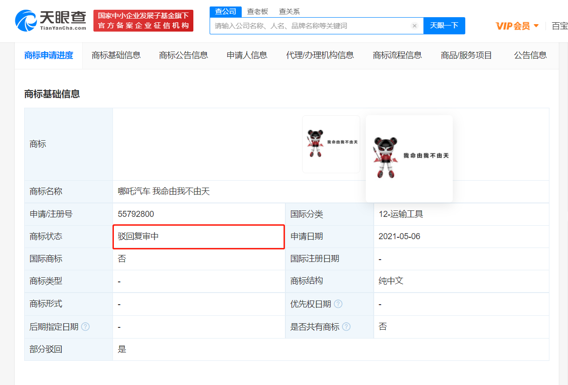This screenshot has height=385, width=568.
Task: Click the 部分驳回 value 是
Action: click(122, 349)
